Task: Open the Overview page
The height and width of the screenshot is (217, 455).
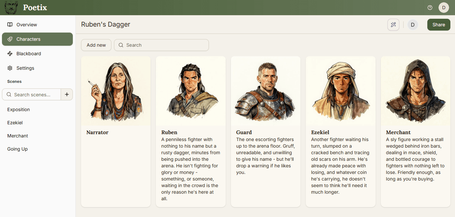Action: pos(37,25)
